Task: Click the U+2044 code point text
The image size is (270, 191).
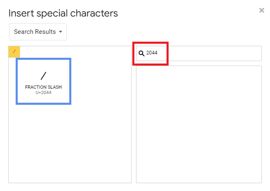Action: point(43,92)
